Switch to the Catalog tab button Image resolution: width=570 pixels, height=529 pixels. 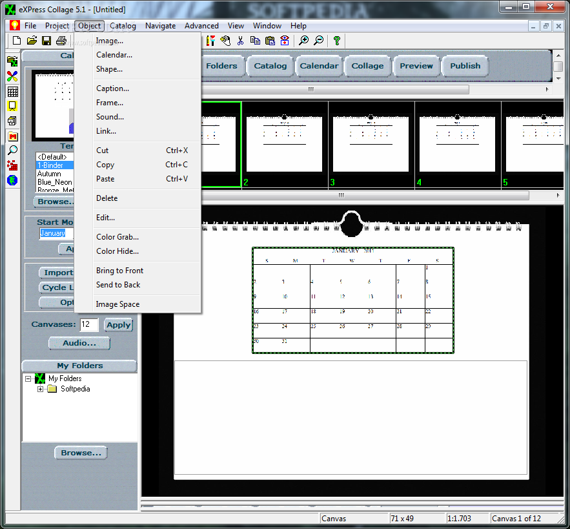(270, 66)
